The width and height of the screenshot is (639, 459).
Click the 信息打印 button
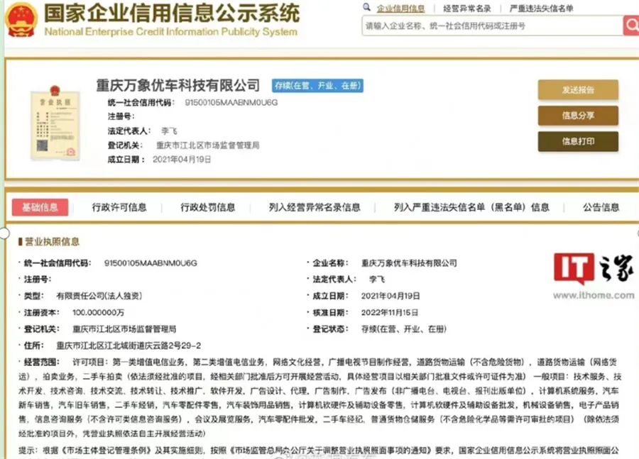tap(577, 141)
